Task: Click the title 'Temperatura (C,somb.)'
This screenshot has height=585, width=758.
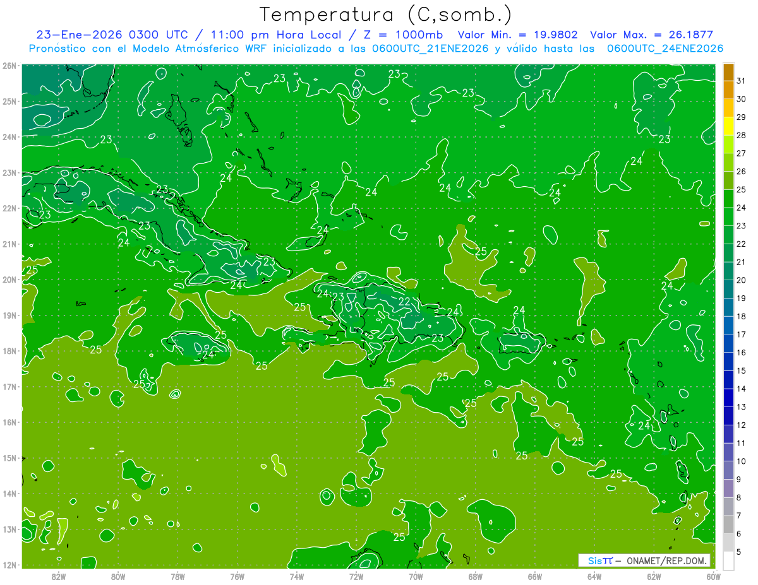Action: click(386, 15)
